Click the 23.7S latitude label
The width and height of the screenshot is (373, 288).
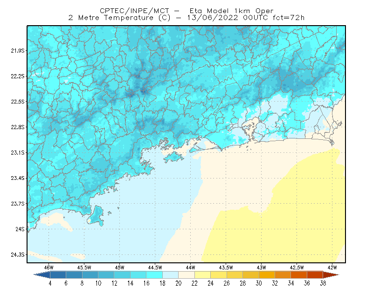click(18, 204)
